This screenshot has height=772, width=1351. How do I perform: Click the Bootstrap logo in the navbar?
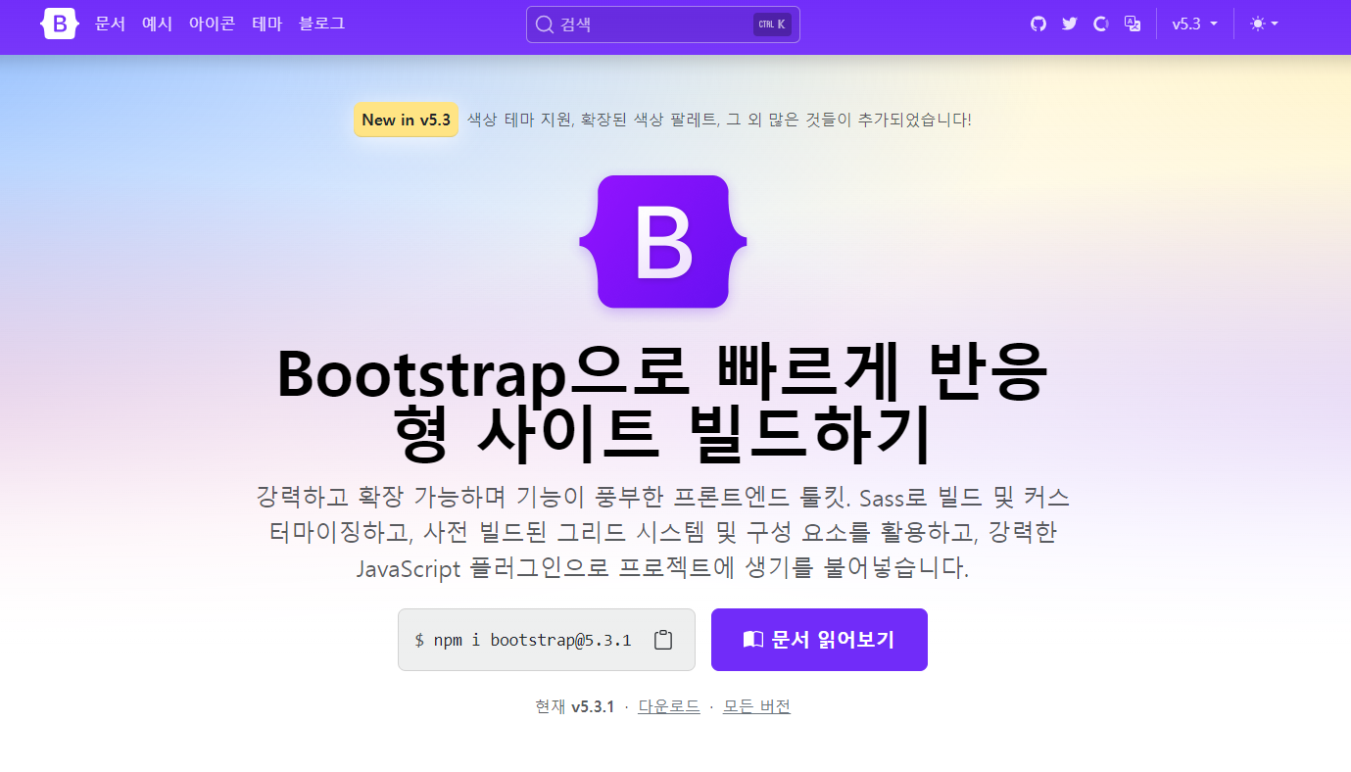click(x=59, y=24)
